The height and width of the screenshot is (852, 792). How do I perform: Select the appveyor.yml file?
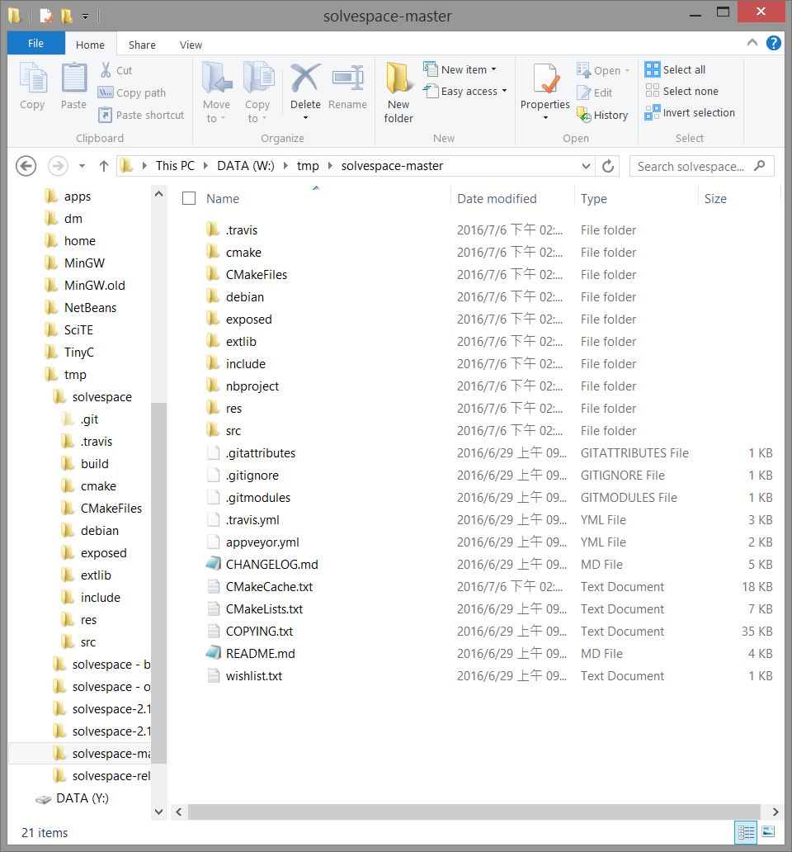262,542
